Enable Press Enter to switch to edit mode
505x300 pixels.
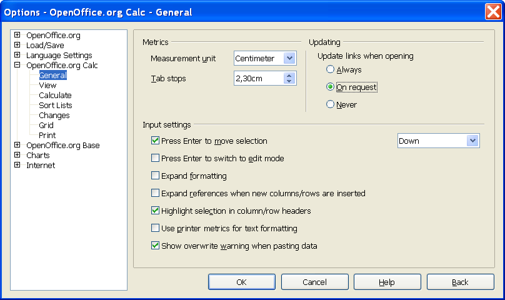point(155,158)
